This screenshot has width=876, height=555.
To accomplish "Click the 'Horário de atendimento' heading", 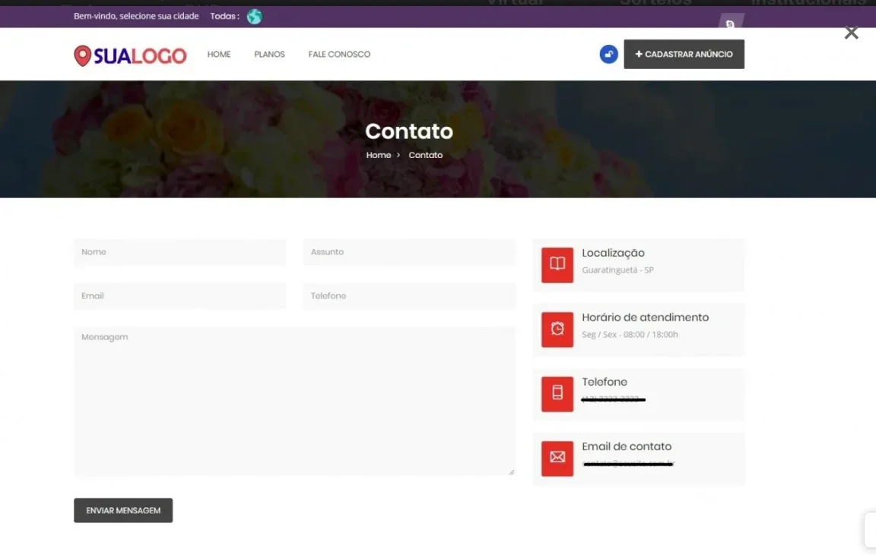I will coord(645,317).
